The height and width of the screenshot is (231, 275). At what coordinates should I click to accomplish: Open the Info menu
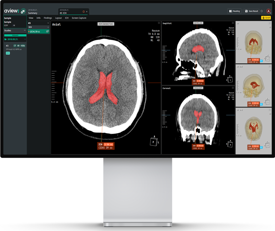point(38,18)
